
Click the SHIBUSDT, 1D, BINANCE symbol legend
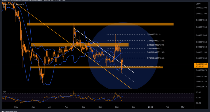click(14, 4)
